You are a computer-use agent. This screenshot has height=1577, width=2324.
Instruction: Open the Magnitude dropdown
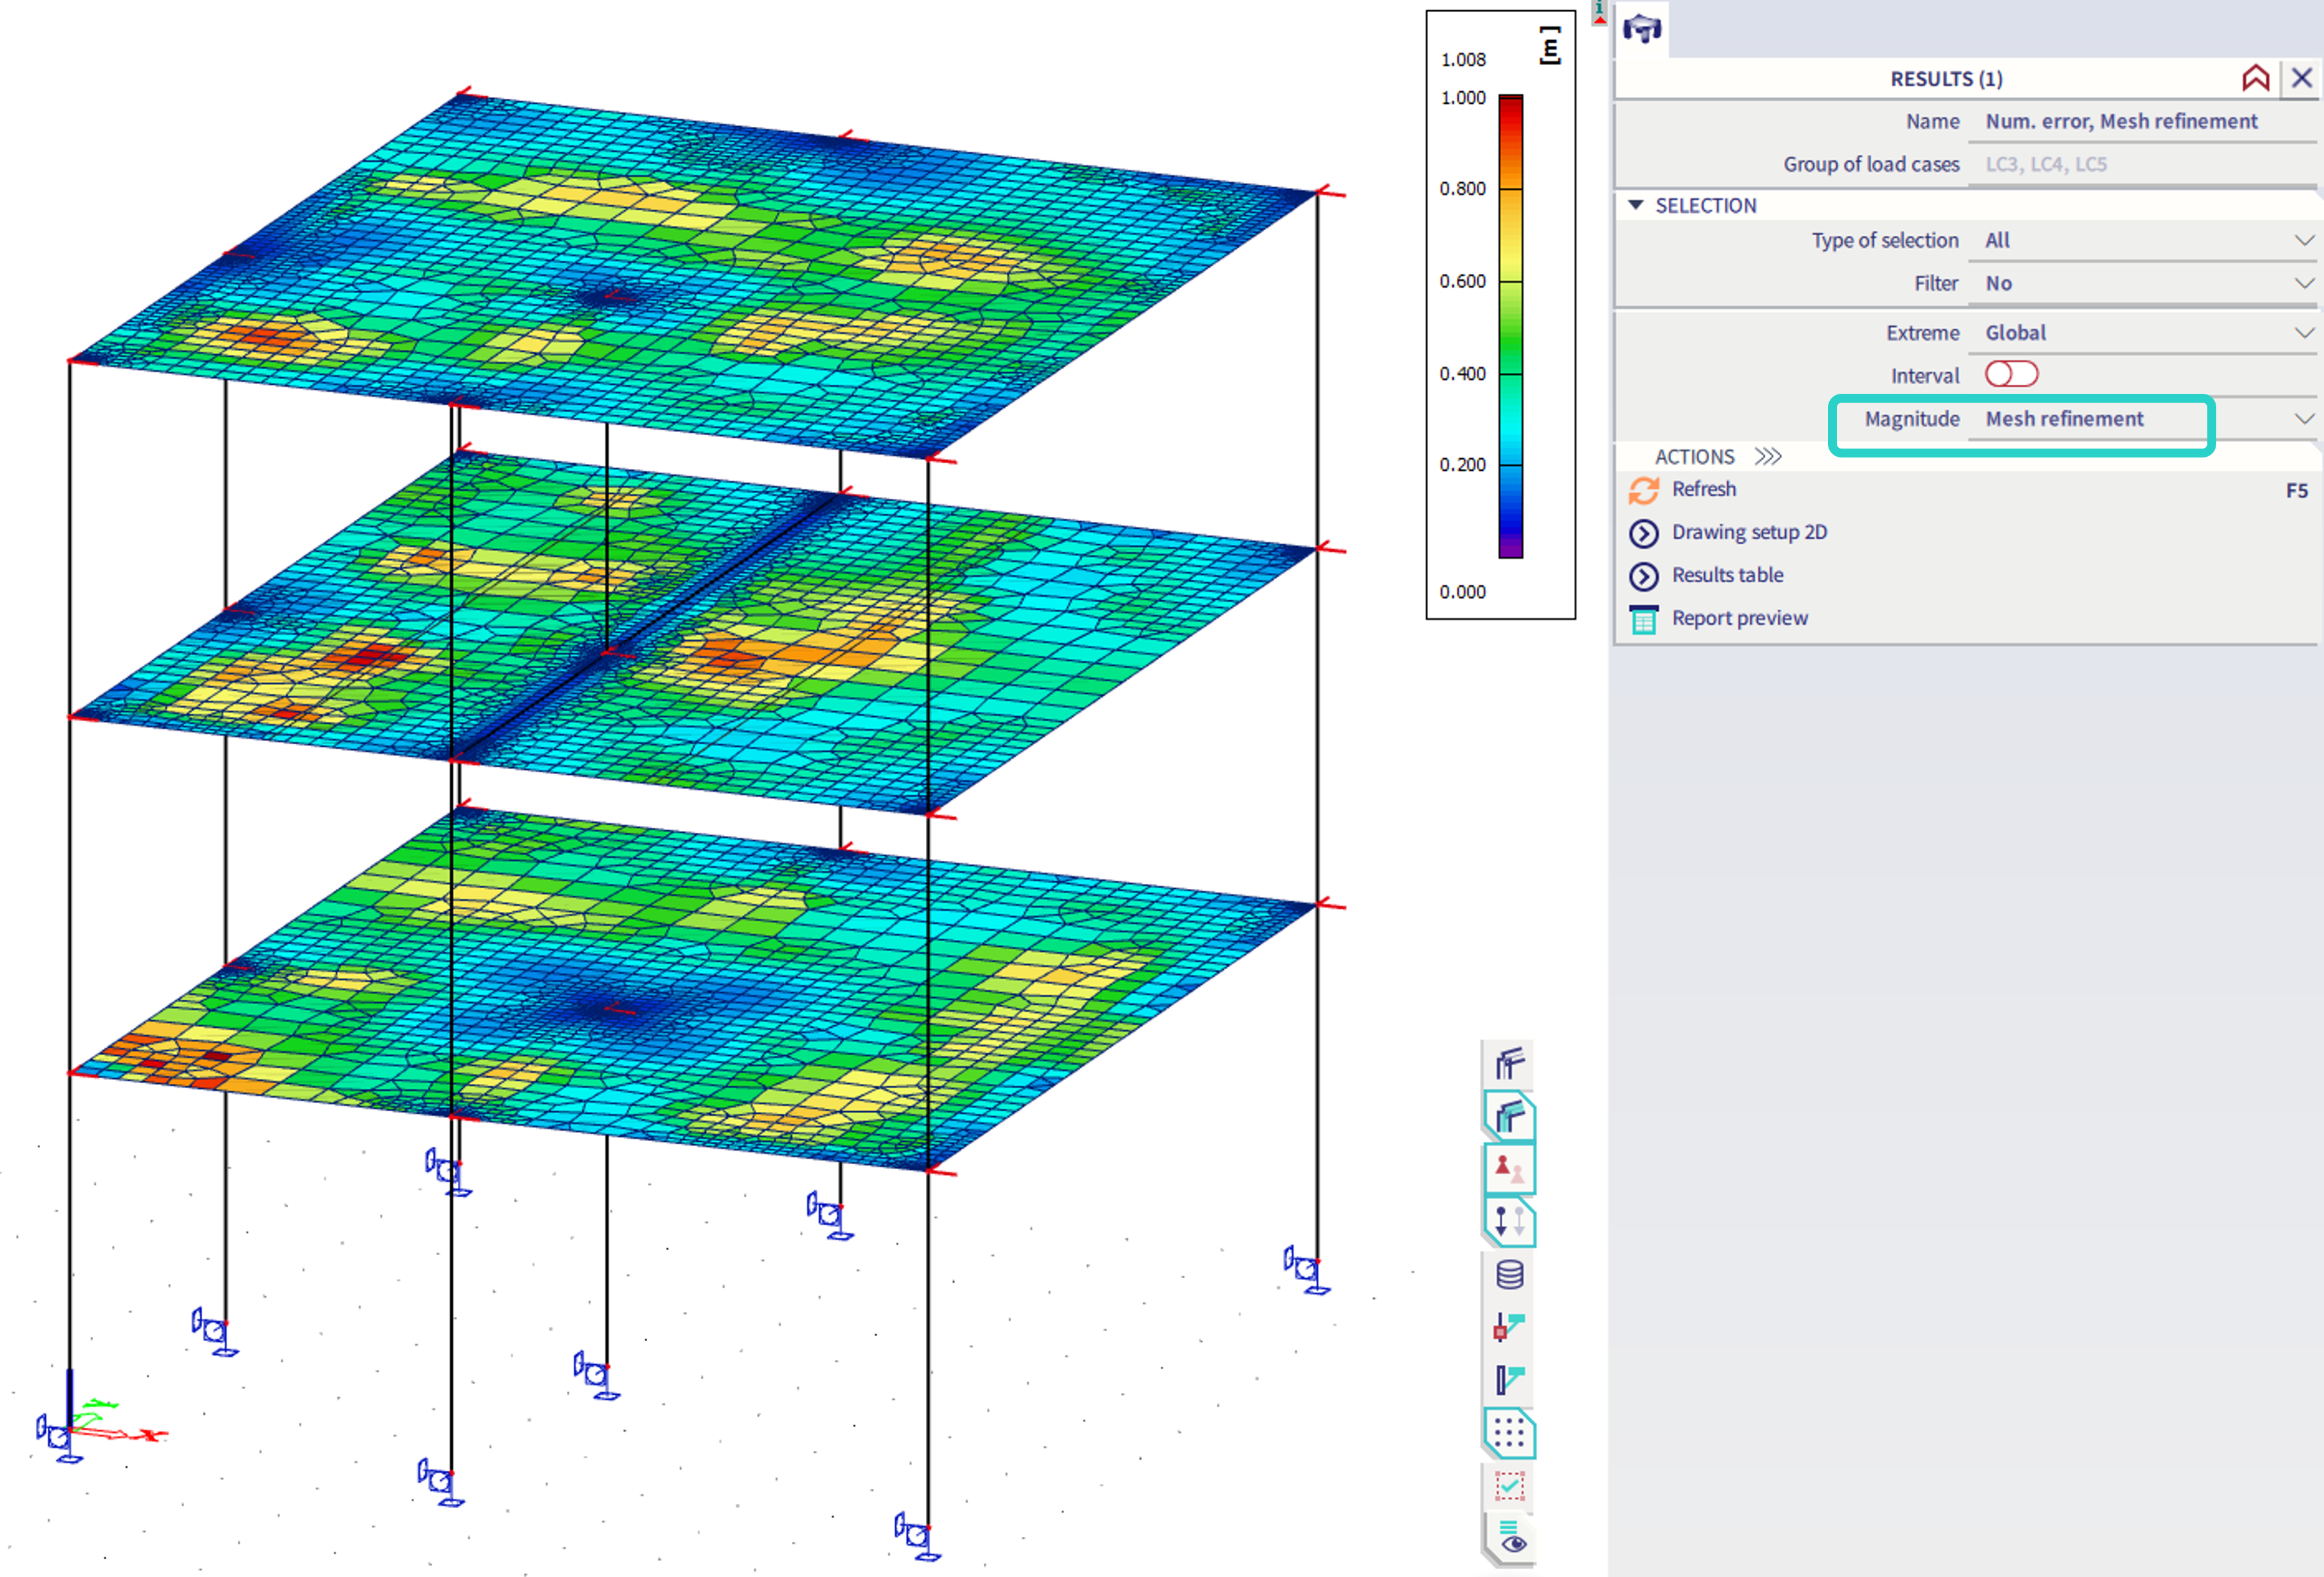pos(2303,419)
